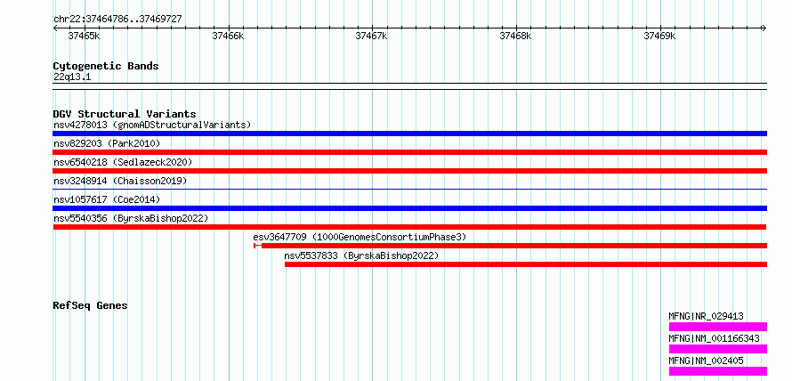Open the MFNG|NR_029413 gene label
The width and height of the screenshot is (792, 381).
[x=707, y=316]
